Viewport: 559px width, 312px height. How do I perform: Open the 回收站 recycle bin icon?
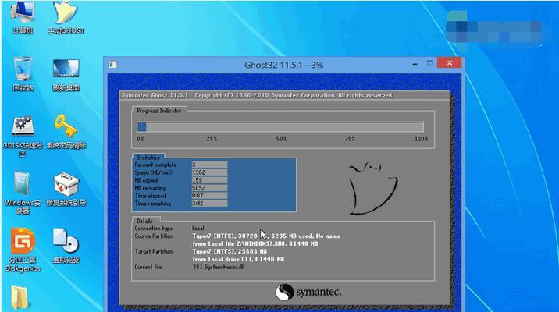click(x=23, y=74)
